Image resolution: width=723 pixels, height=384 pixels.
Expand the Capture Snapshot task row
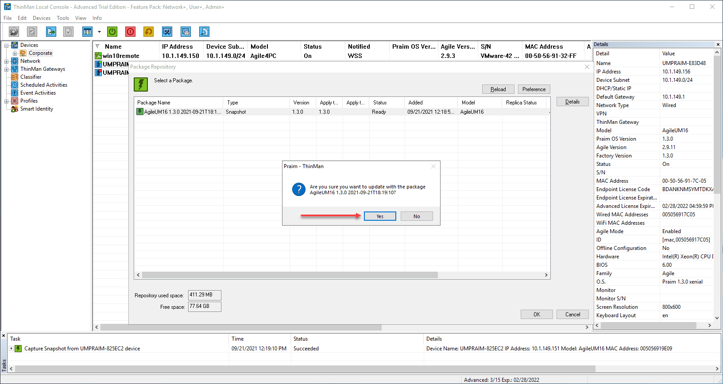[x=11, y=349]
